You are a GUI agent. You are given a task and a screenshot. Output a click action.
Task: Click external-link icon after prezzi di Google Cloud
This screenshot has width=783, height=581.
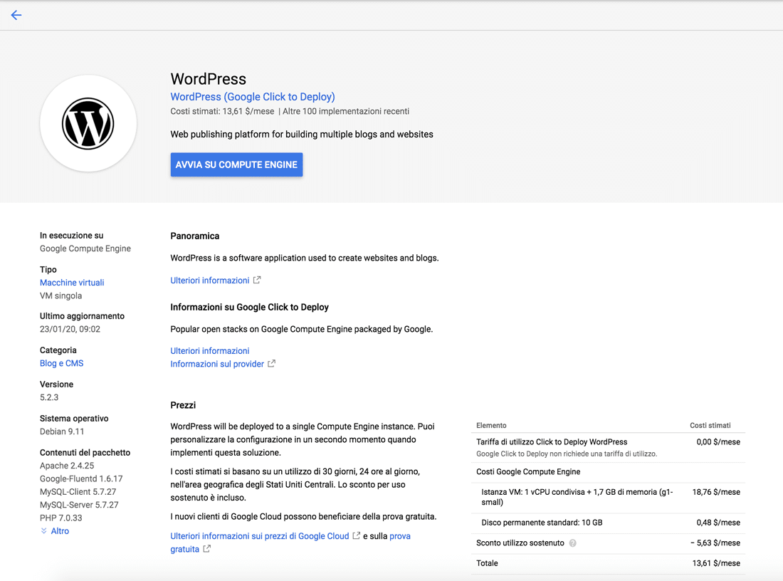point(357,535)
